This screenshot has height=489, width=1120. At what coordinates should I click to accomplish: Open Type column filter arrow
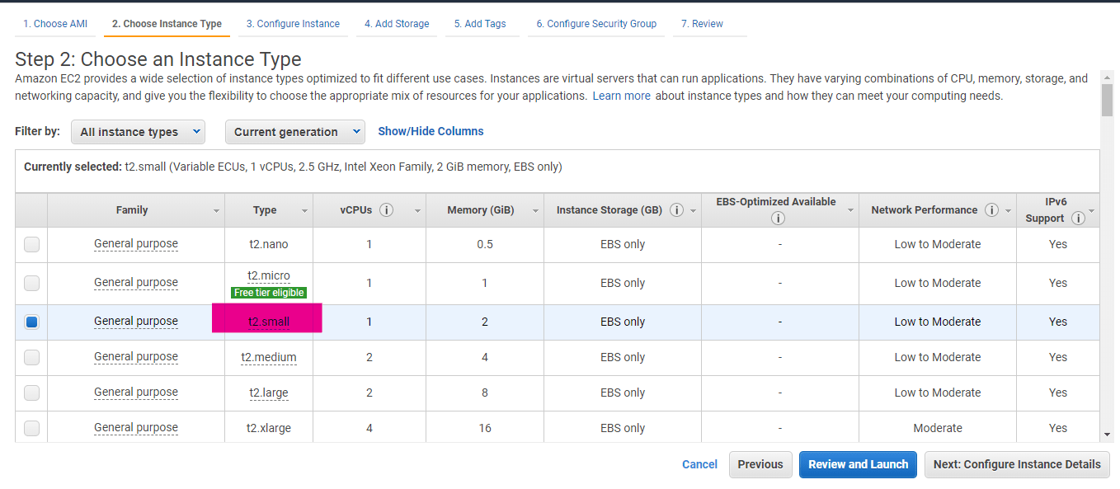(304, 211)
